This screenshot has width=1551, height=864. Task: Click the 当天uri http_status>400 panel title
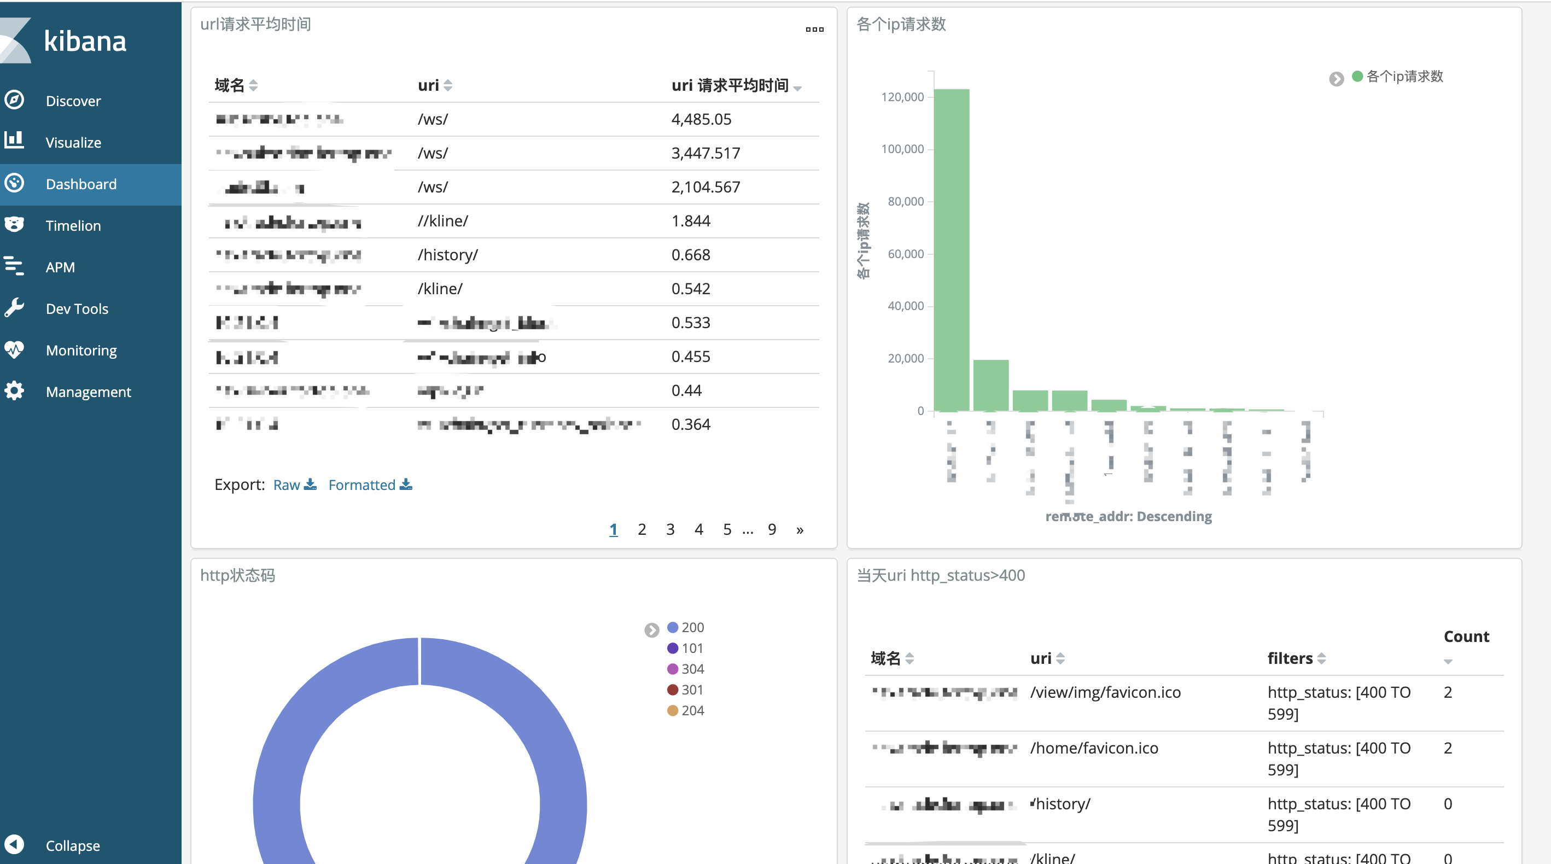point(941,575)
